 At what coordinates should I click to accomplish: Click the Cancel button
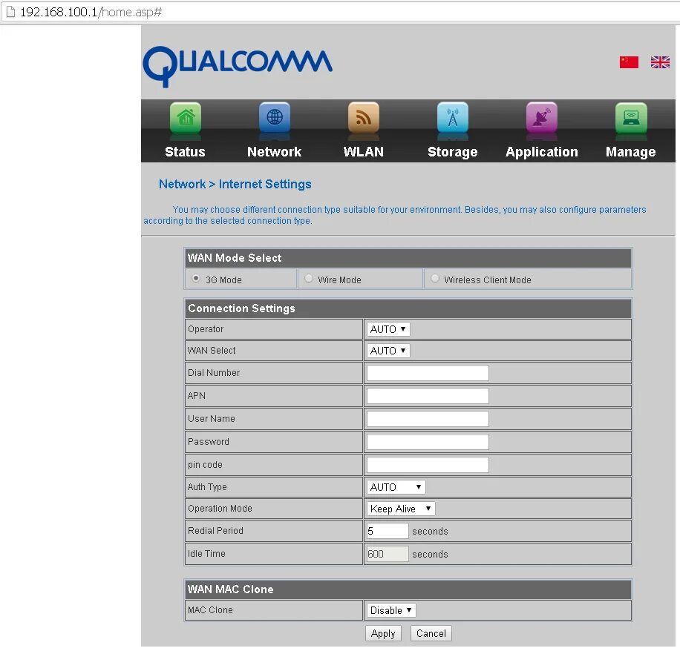pyautogui.click(x=431, y=634)
